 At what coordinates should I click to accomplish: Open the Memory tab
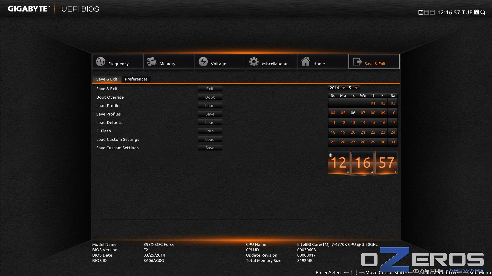point(169,62)
